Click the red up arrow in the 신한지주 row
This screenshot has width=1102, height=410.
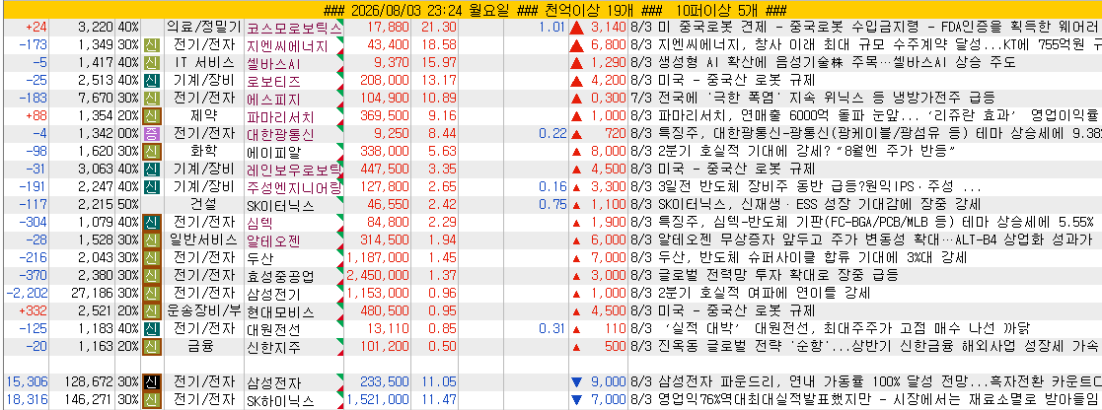click(x=576, y=347)
